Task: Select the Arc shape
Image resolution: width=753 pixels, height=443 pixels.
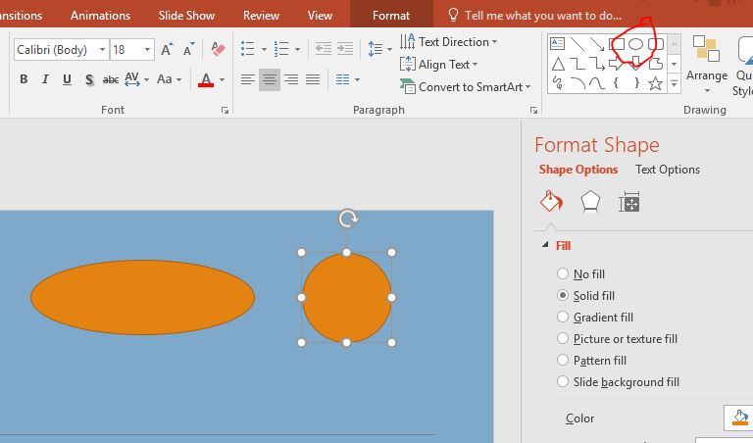Action: (x=577, y=83)
